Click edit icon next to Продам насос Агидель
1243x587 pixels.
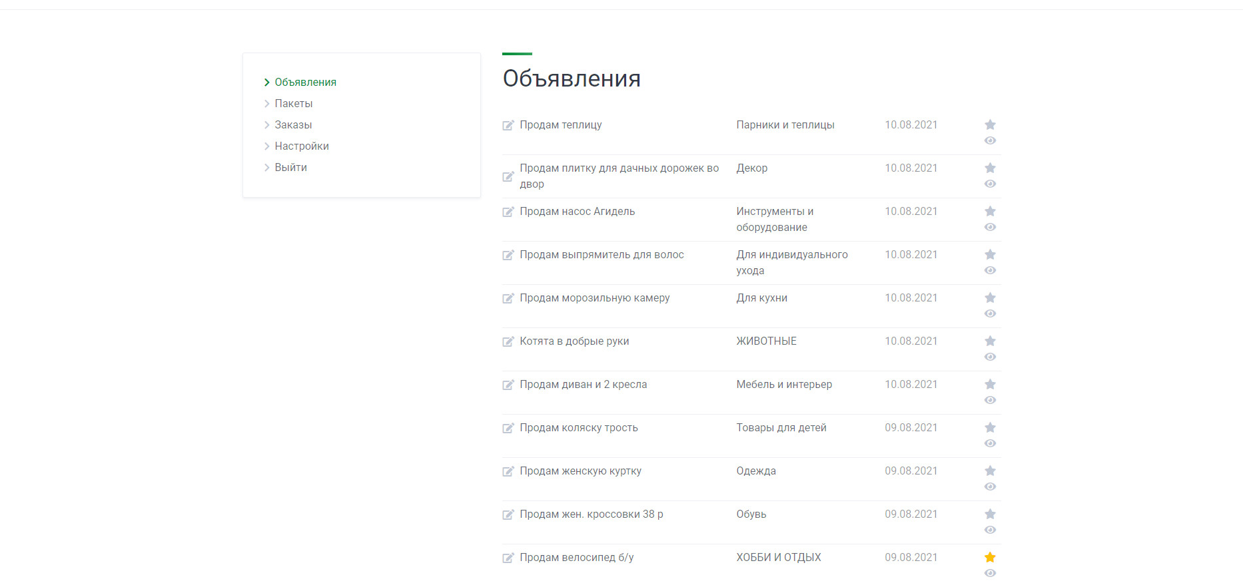point(508,212)
